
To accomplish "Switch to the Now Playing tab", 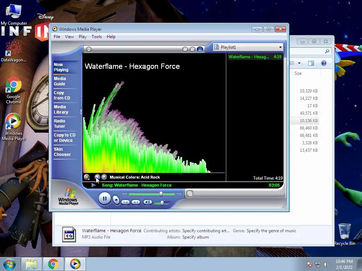I will pyautogui.click(x=65, y=67).
